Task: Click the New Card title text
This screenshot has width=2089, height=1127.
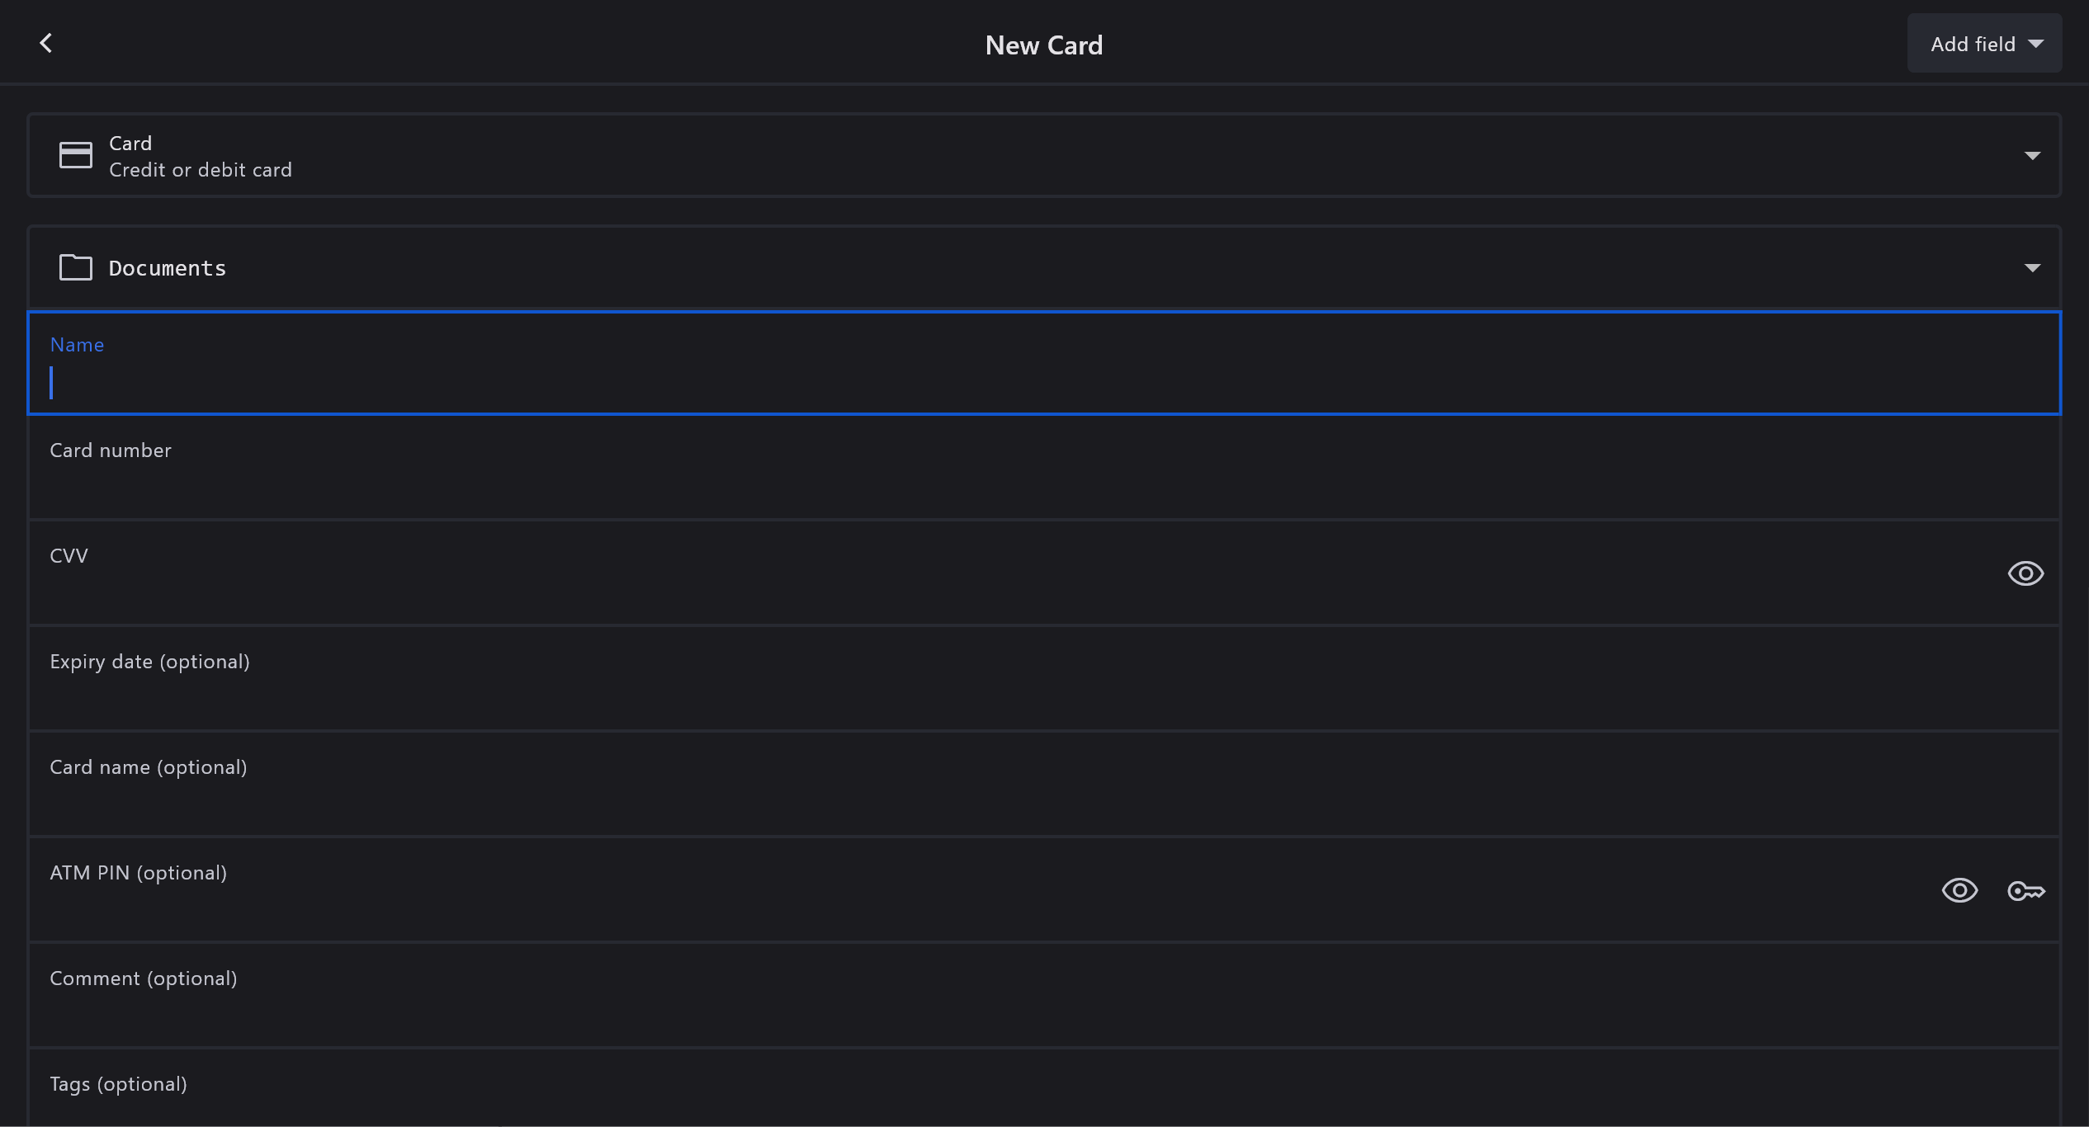Action: (1043, 45)
